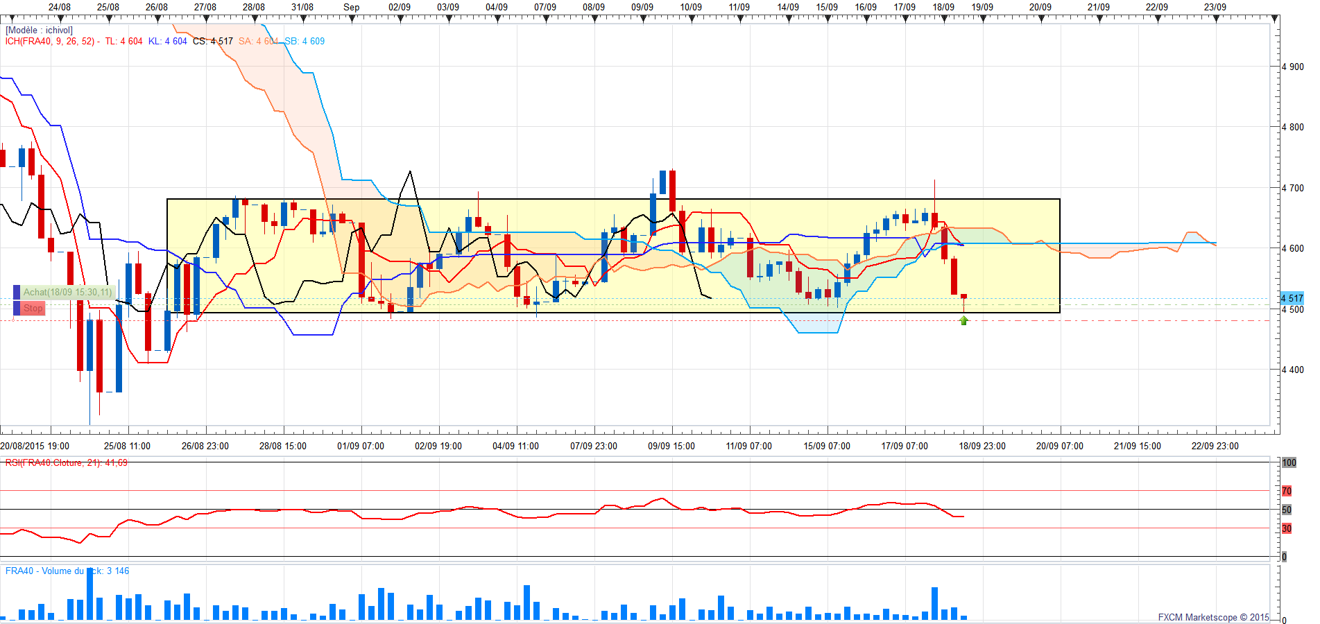Click the green buy arrow marker

pos(963,320)
